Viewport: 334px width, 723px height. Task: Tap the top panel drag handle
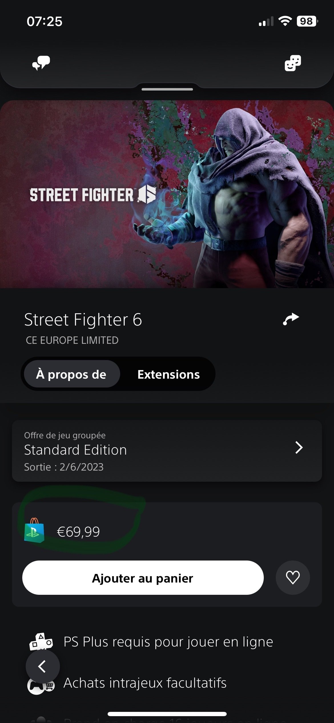(167, 89)
